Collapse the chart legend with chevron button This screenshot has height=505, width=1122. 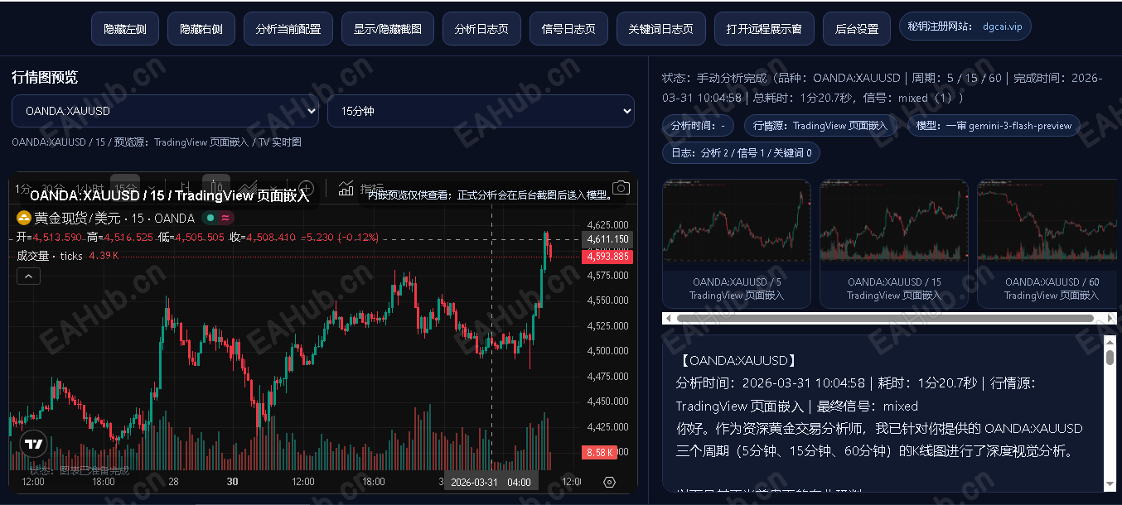pyautogui.click(x=28, y=276)
